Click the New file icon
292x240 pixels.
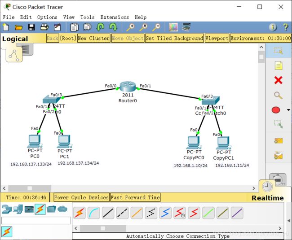click(x=6, y=27)
